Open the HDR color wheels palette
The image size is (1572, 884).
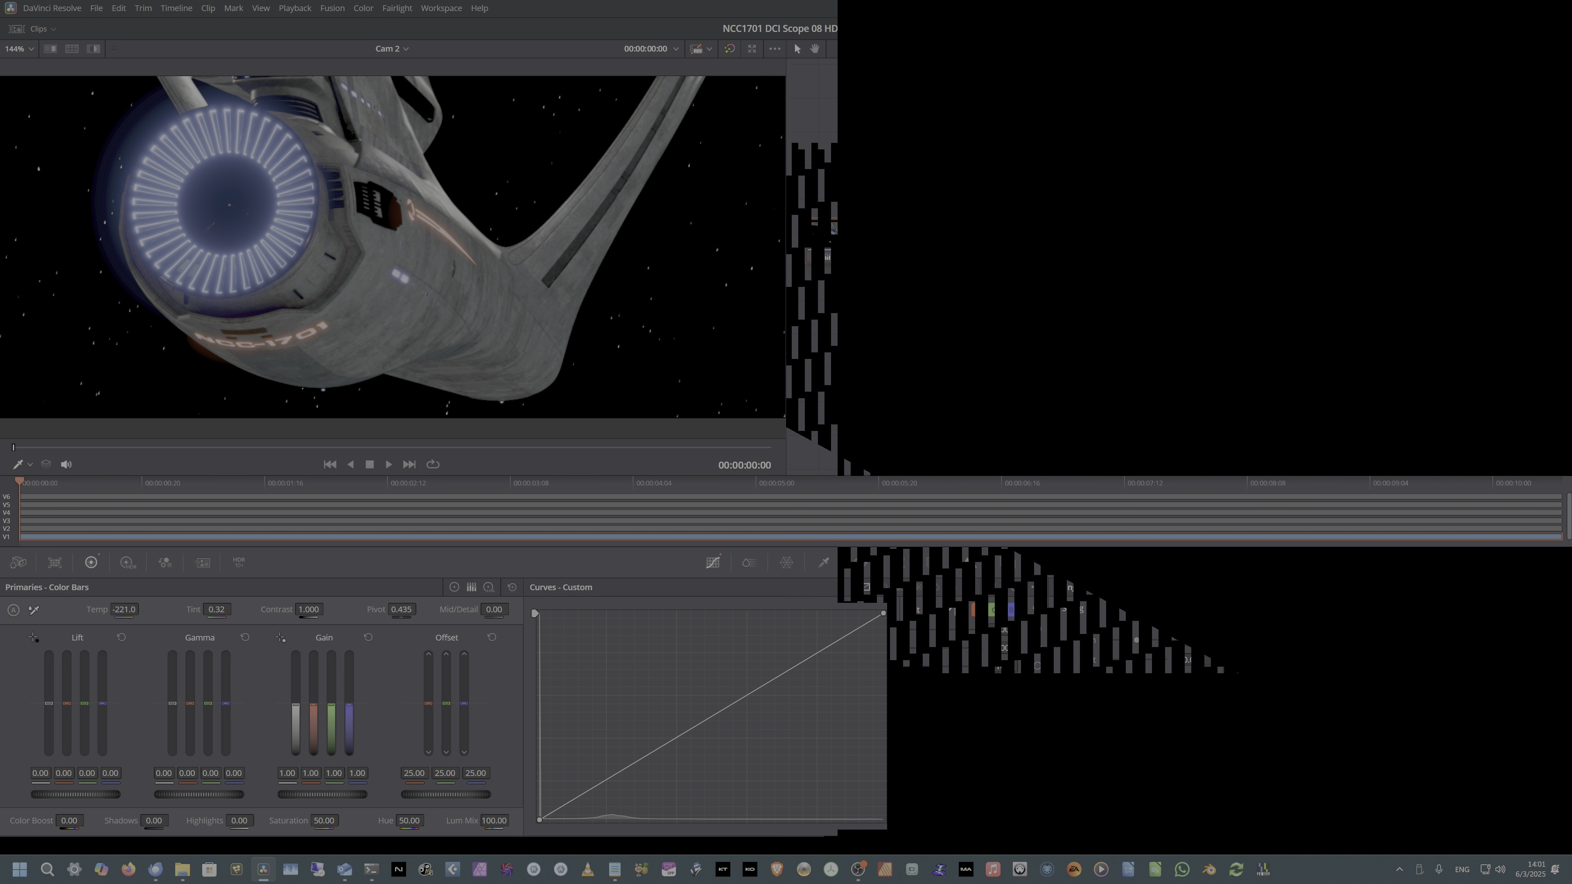click(128, 562)
